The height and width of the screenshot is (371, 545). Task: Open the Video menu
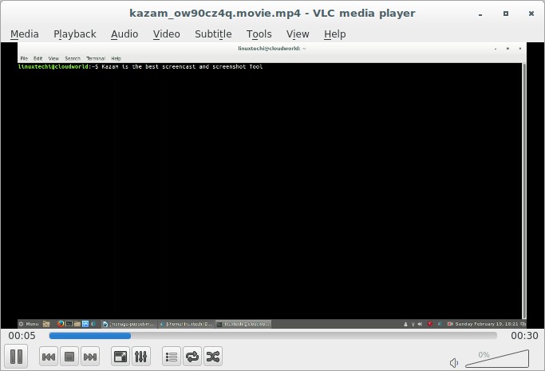(167, 34)
